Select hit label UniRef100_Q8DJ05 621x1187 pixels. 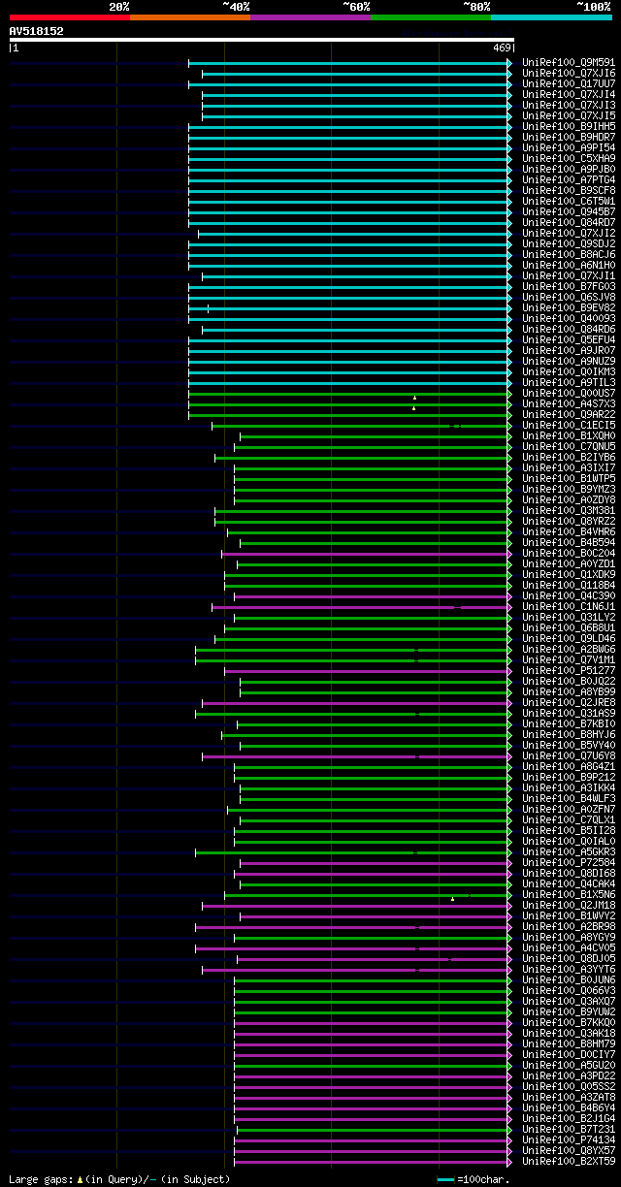[569, 960]
